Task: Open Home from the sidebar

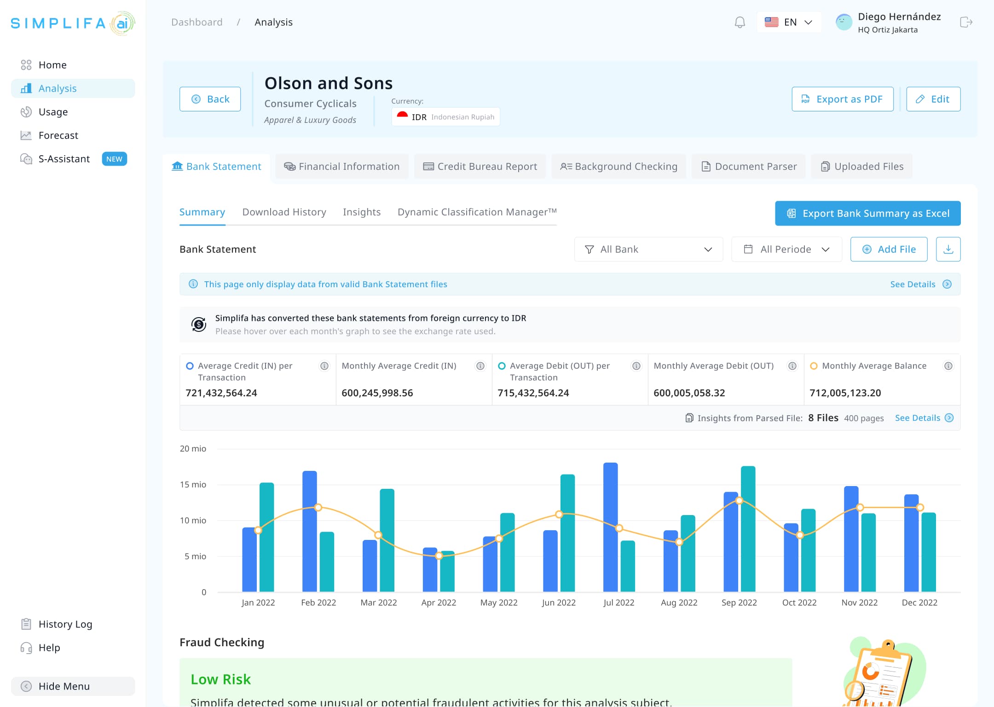Action: [x=73, y=65]
